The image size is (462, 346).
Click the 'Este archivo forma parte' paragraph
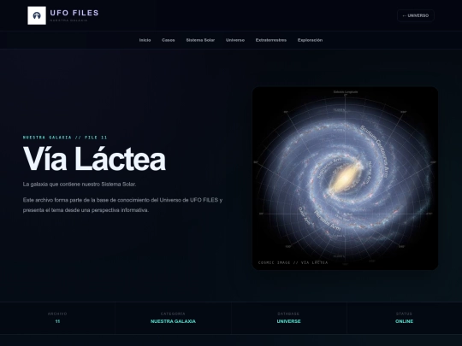(122, 205)
